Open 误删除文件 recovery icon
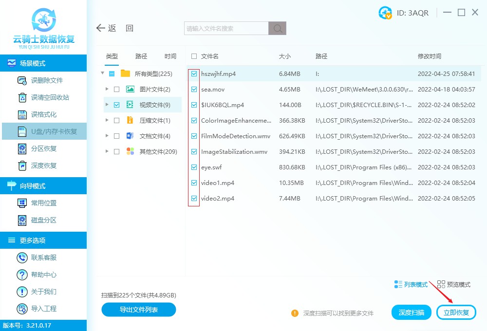 click(x=22, y=80)
